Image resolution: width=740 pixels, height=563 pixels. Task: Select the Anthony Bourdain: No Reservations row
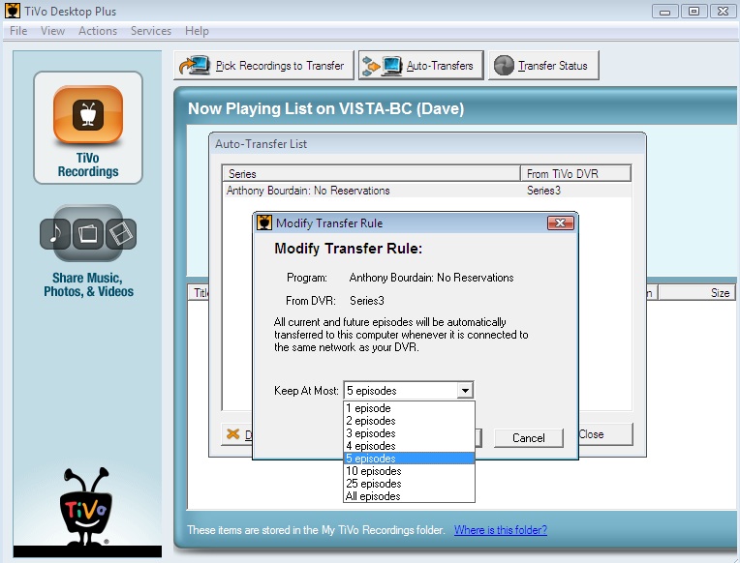[426, 191]
